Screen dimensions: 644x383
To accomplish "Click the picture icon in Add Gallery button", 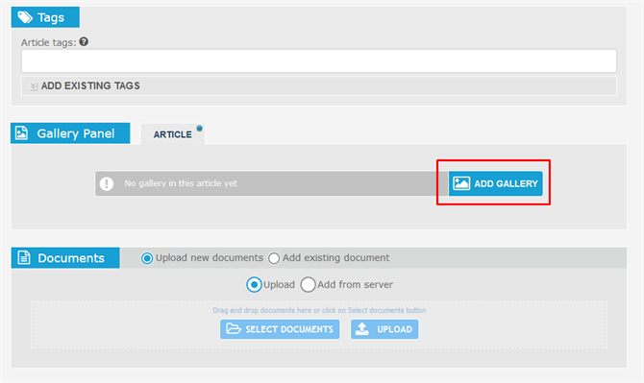I will tap(461, 183).
